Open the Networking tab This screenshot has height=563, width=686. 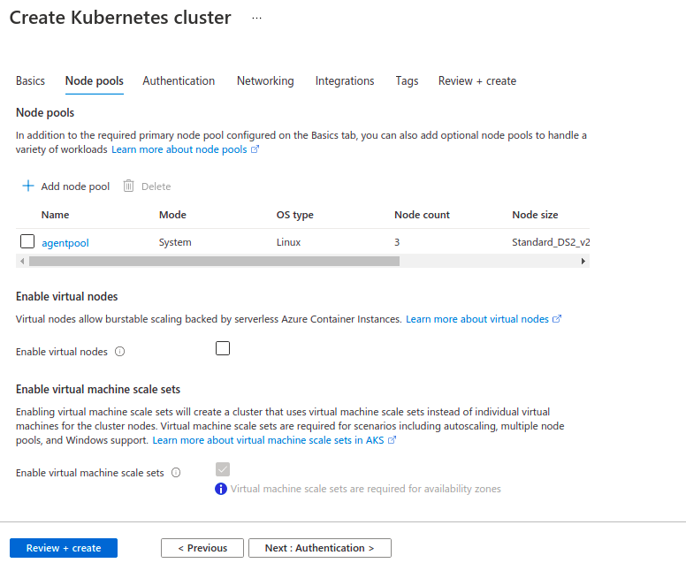[x=265, y=81]
